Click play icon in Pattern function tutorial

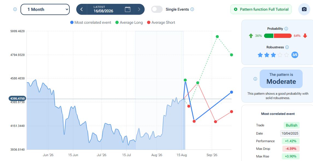tap(236, 9)
